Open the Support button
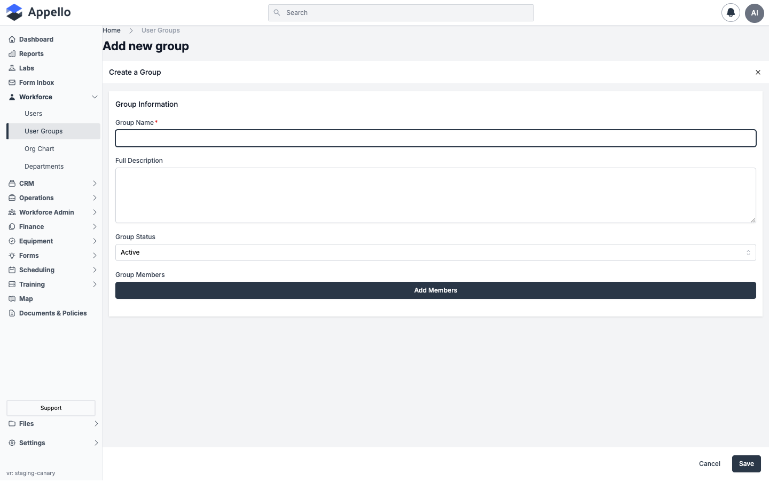The width and height of the screenshot is (769, 490). pos(51,408)
